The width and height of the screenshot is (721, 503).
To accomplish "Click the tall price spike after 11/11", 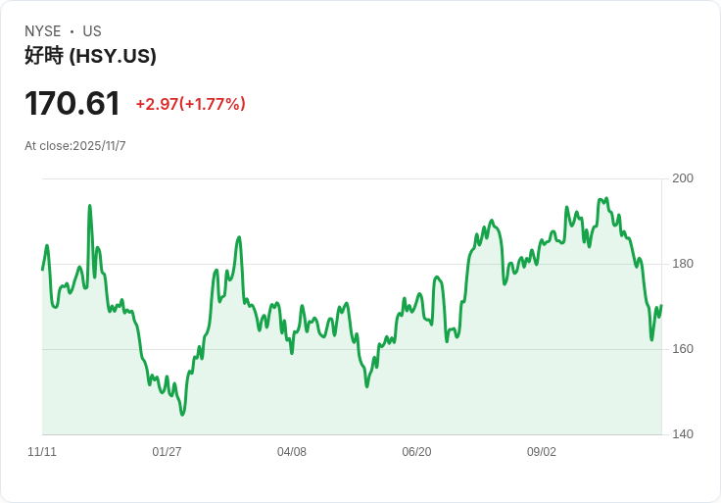I will pos(90,207).
